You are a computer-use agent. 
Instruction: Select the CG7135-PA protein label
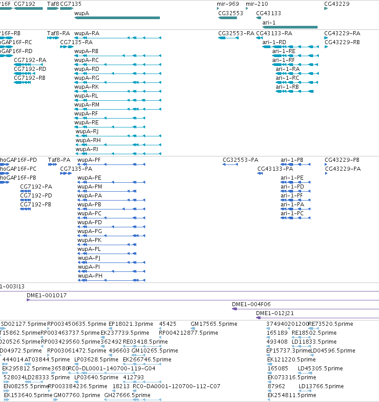[x=76, y=169]
